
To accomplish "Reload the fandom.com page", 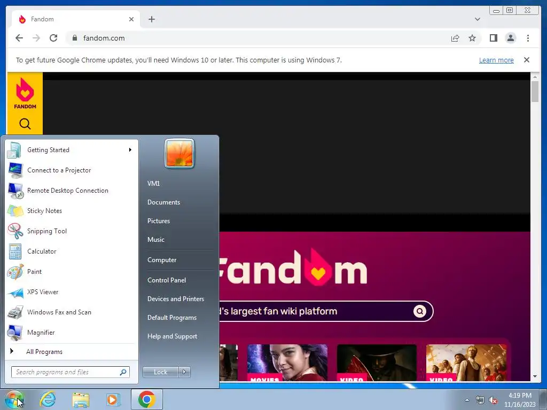I will pyautogui.click(x=53, y=38).
